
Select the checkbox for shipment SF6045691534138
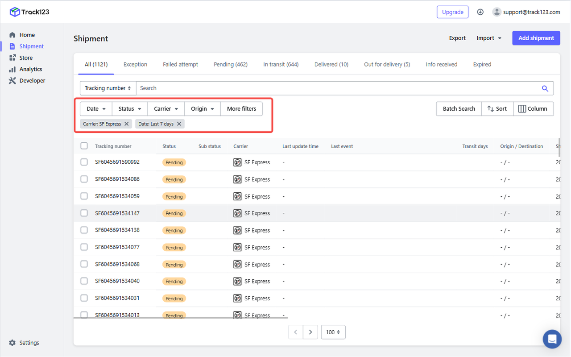(x=84, y=230)
